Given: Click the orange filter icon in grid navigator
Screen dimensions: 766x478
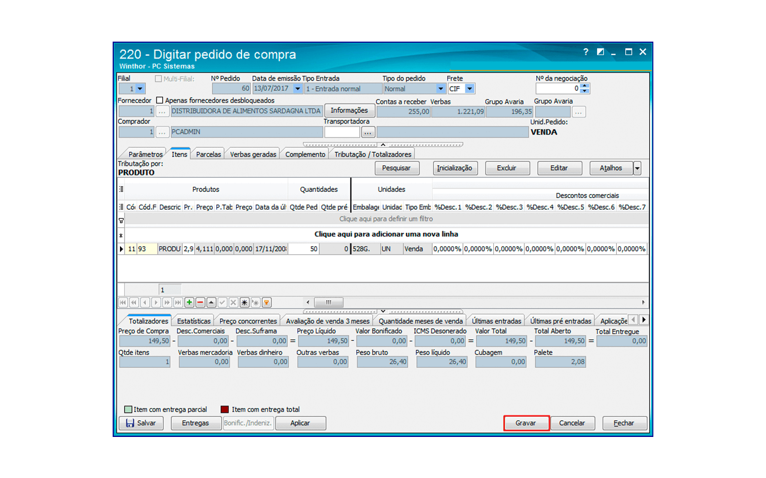Looking at the screenshot, I should tap(266, 303).
